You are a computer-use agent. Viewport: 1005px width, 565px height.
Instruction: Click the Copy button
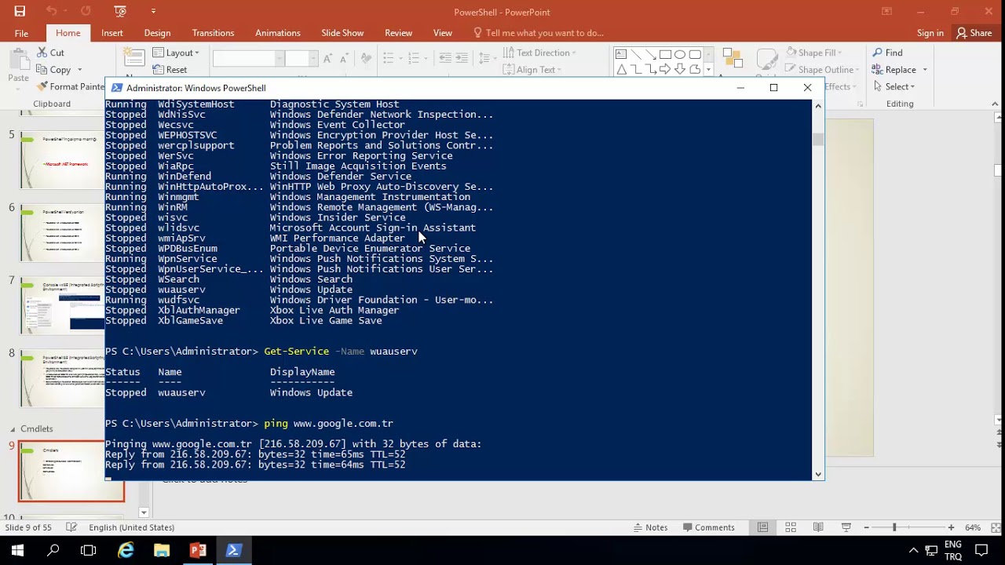54,70
